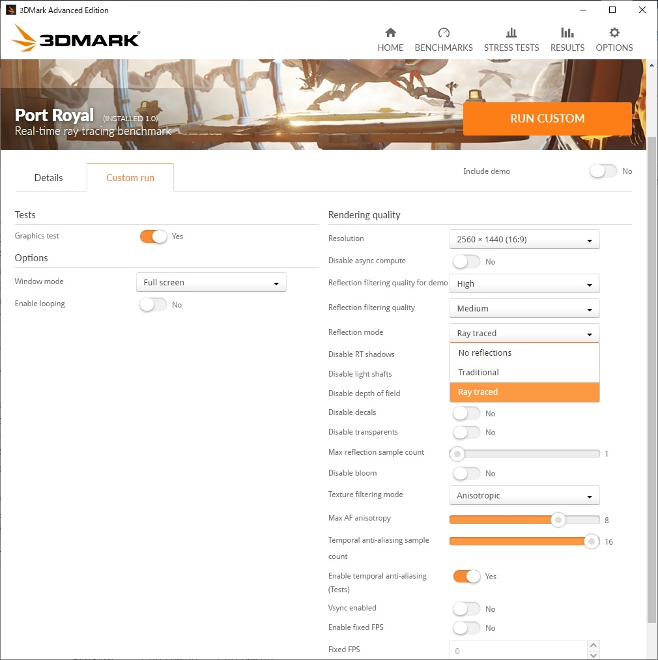Open Reflection filtering quality for demo dropdown
The width and height of the screenshot is (658, 660).
[x=524, y=283]
